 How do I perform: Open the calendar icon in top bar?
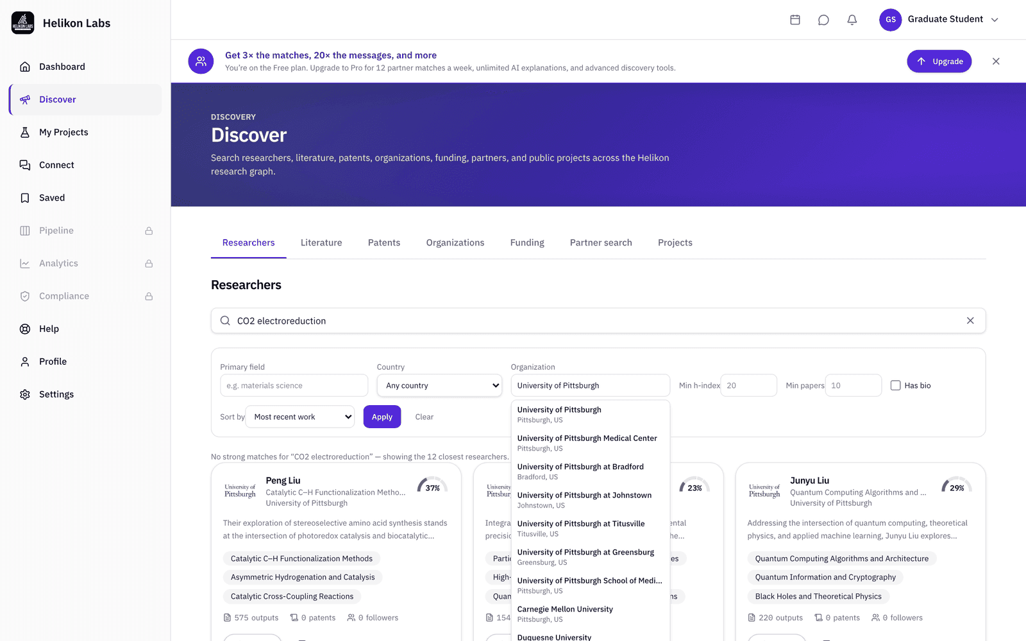795,20
